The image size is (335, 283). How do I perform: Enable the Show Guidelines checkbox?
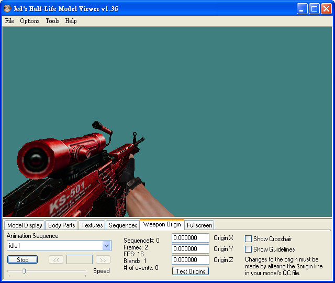[x=248, y=249]
